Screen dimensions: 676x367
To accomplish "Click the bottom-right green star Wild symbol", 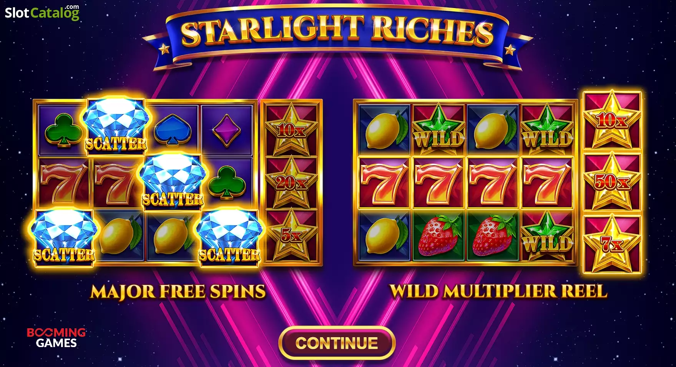I will click(547, 235).
